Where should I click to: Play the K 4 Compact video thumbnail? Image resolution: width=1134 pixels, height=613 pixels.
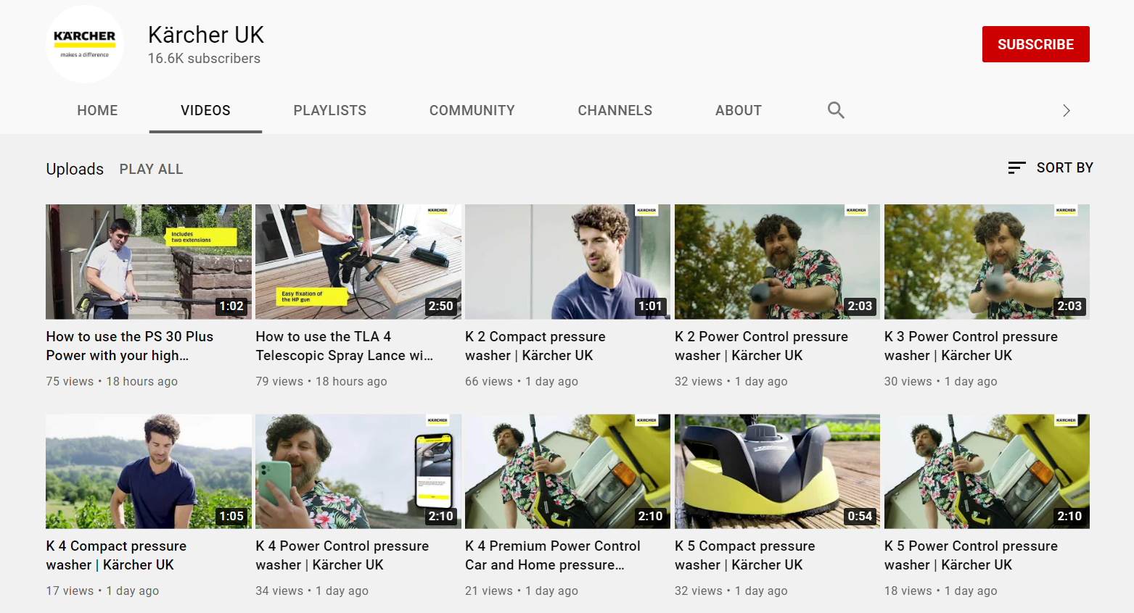[149, 471]
